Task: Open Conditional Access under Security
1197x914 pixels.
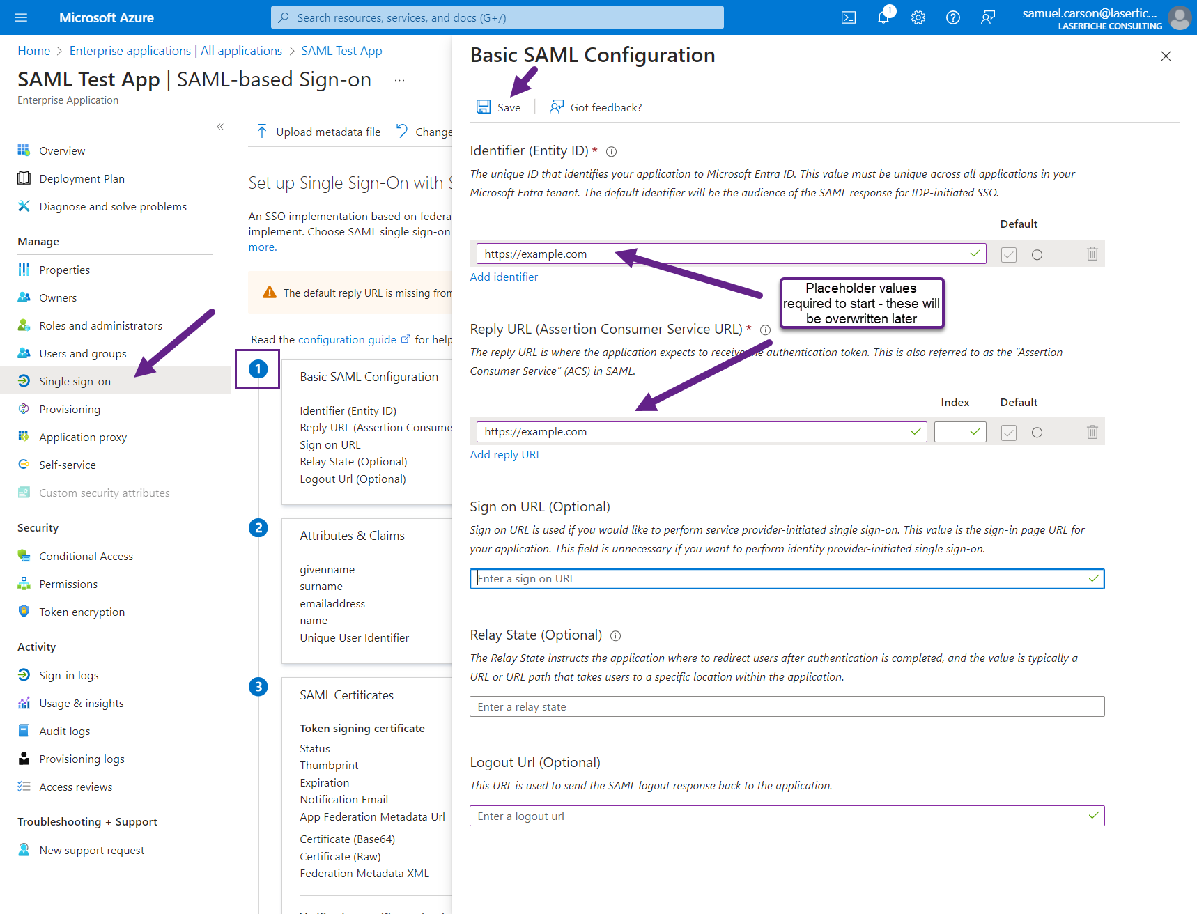Action: coord(86,556)
